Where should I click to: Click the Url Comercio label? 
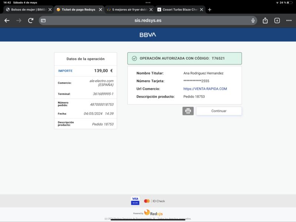(x=148, y=89)
